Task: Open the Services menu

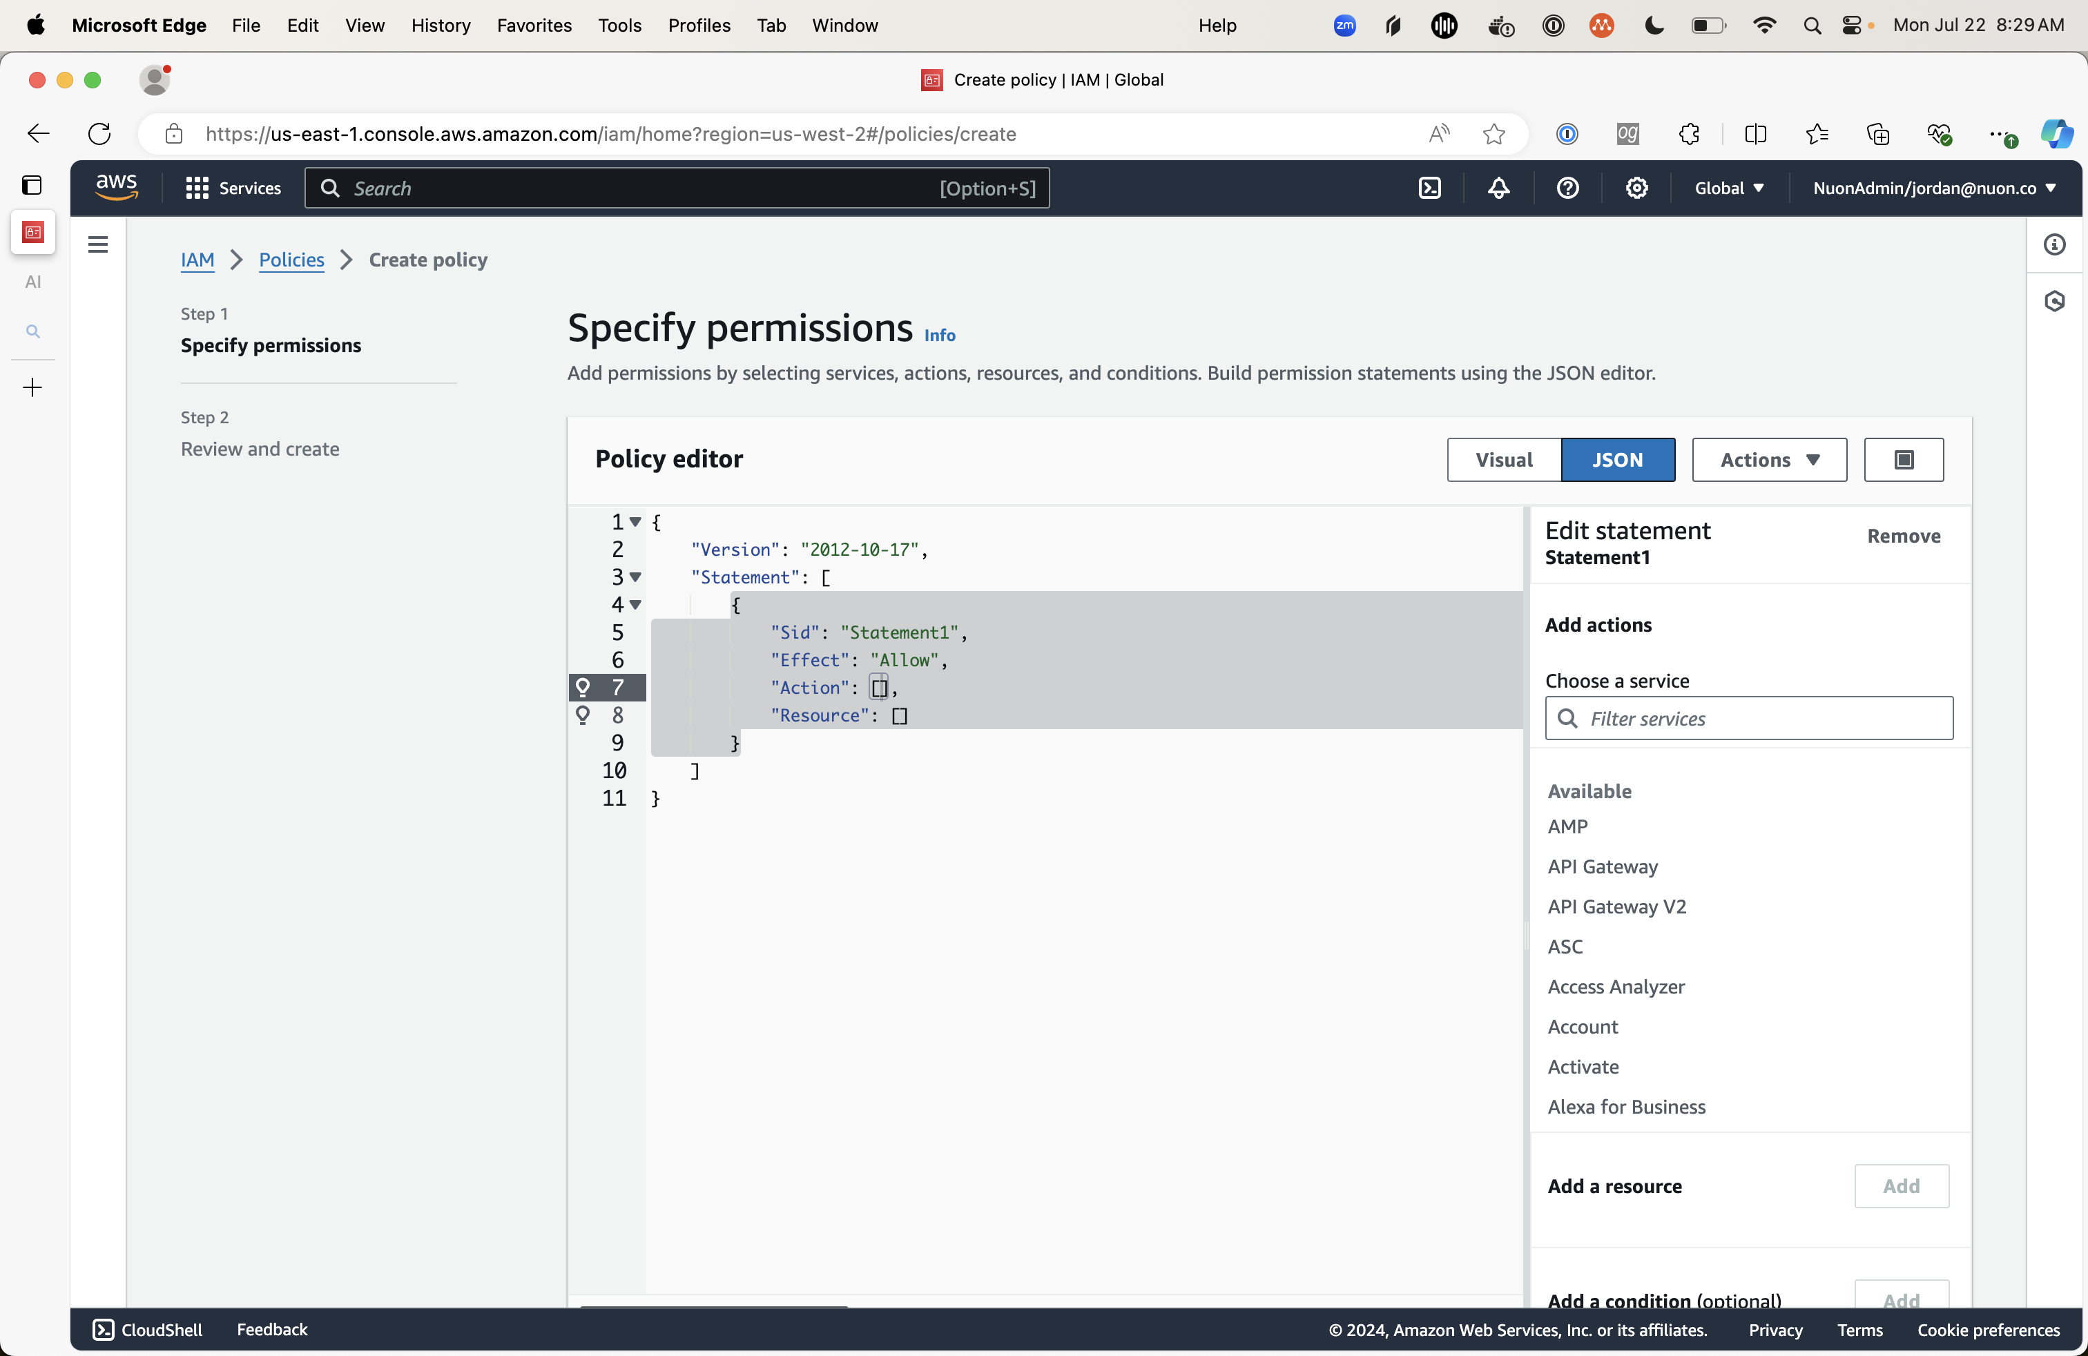Action: [x=233, y=188]
